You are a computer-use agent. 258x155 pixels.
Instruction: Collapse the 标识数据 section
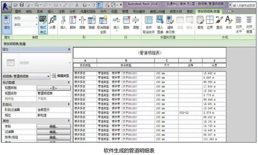[69, 82]
